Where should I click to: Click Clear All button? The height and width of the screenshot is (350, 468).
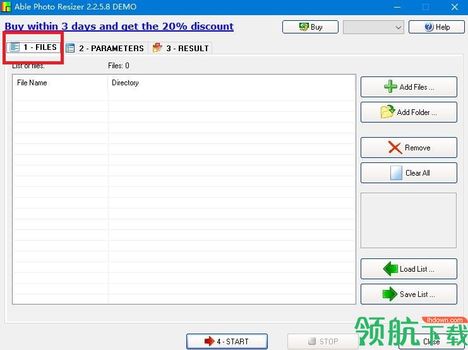[409, 172]
